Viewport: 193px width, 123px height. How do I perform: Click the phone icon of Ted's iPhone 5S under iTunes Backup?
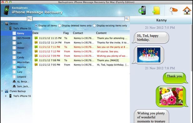11,96
